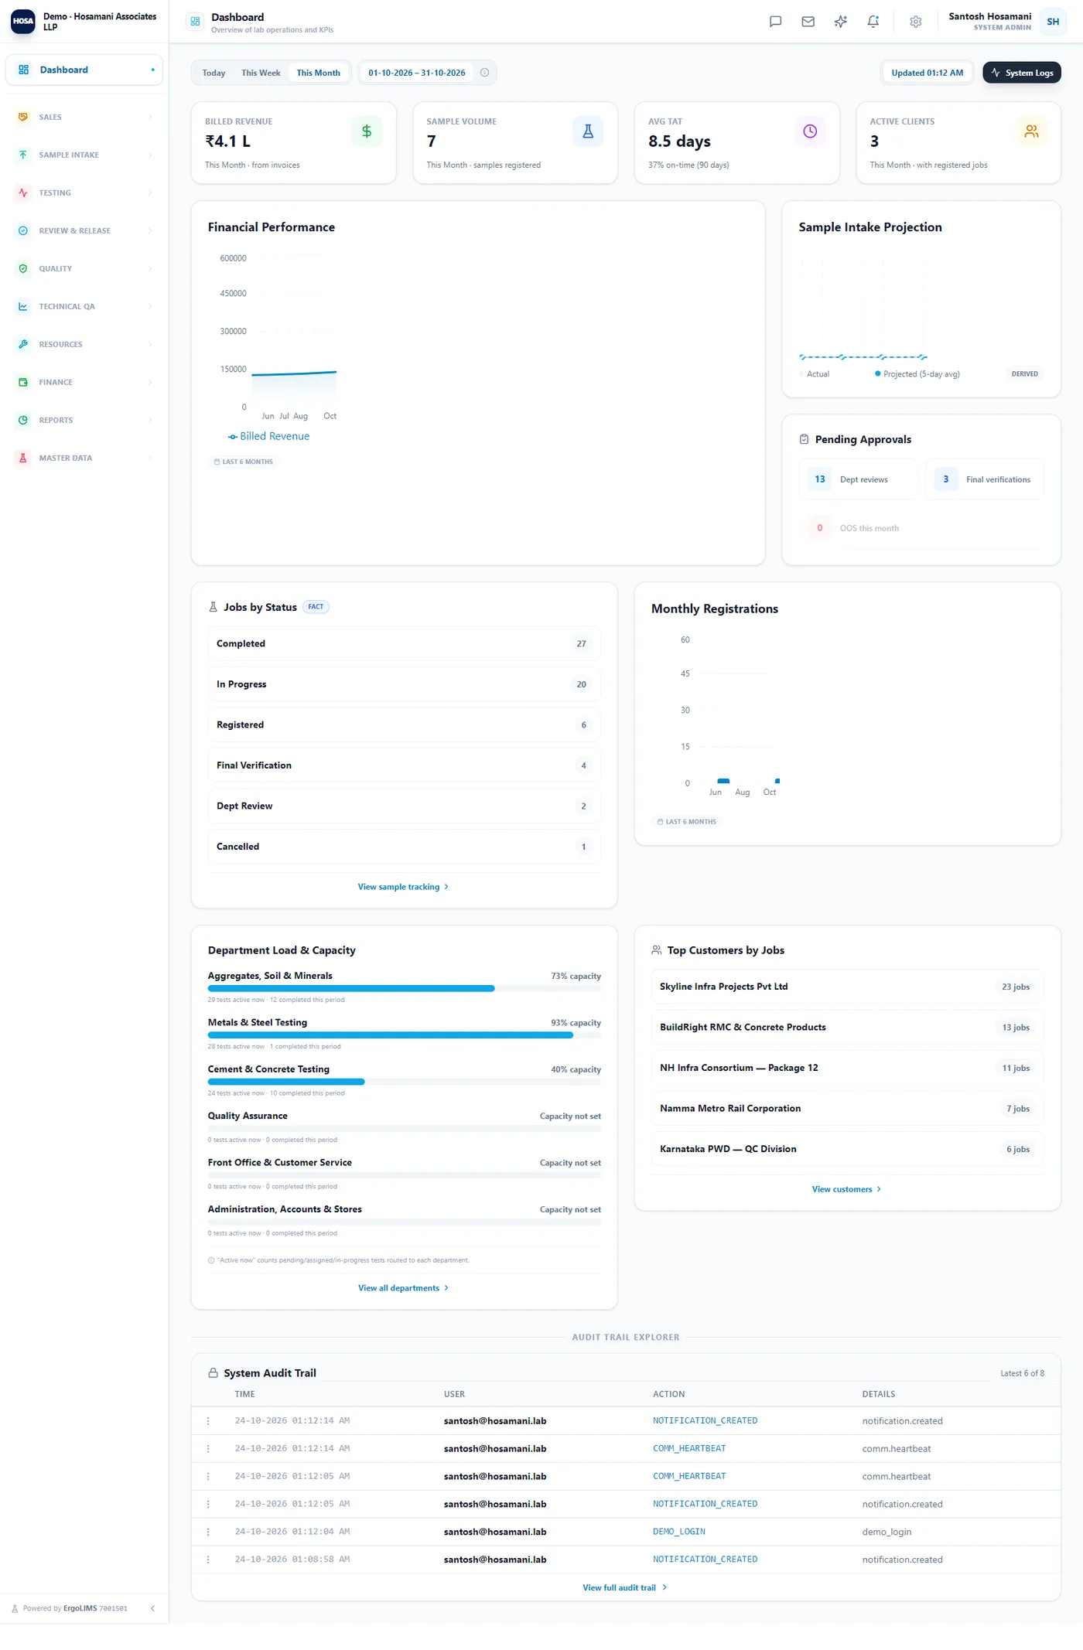The image size is (1083, 1650).
Task: Open the notifications bell
Action: 873,22
